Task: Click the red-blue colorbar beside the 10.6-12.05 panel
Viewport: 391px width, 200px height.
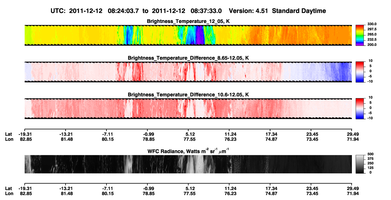Action: click(360, 109)
